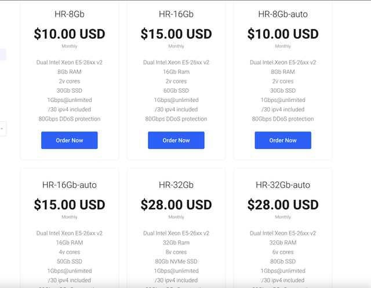Open the partially visible sidebar dropdown arrow
This screenshot has height=288, width=371.
pyautogui.click(x=2, y=128)
